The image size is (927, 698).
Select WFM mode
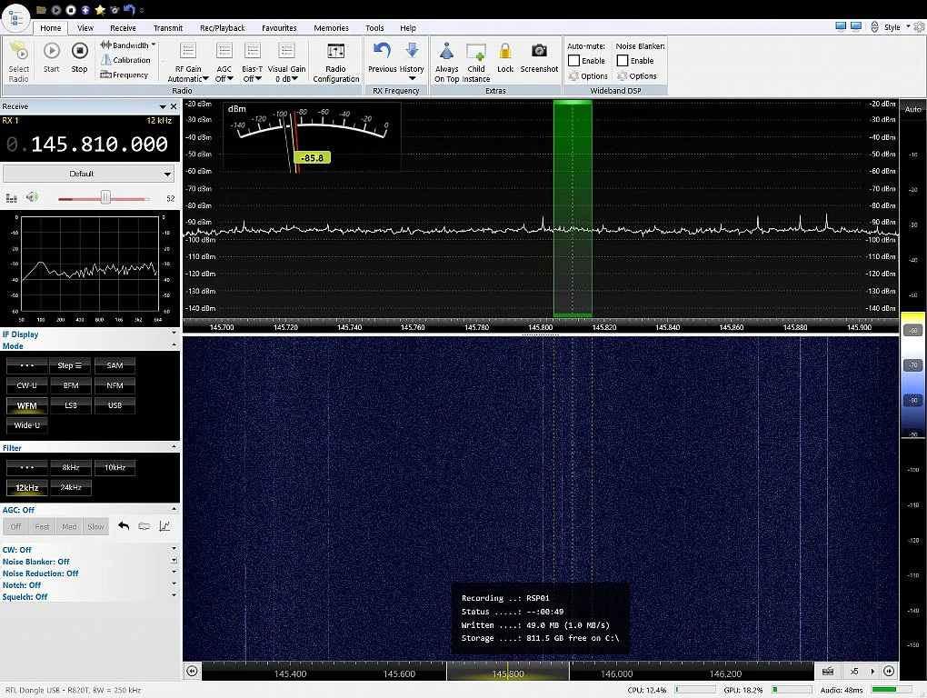point(26,405)
